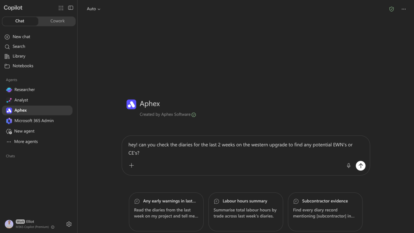The width and height of the screenshot is (414, 233).
Task: Open the apps grid launcher icon
Action: coord(61,8)
